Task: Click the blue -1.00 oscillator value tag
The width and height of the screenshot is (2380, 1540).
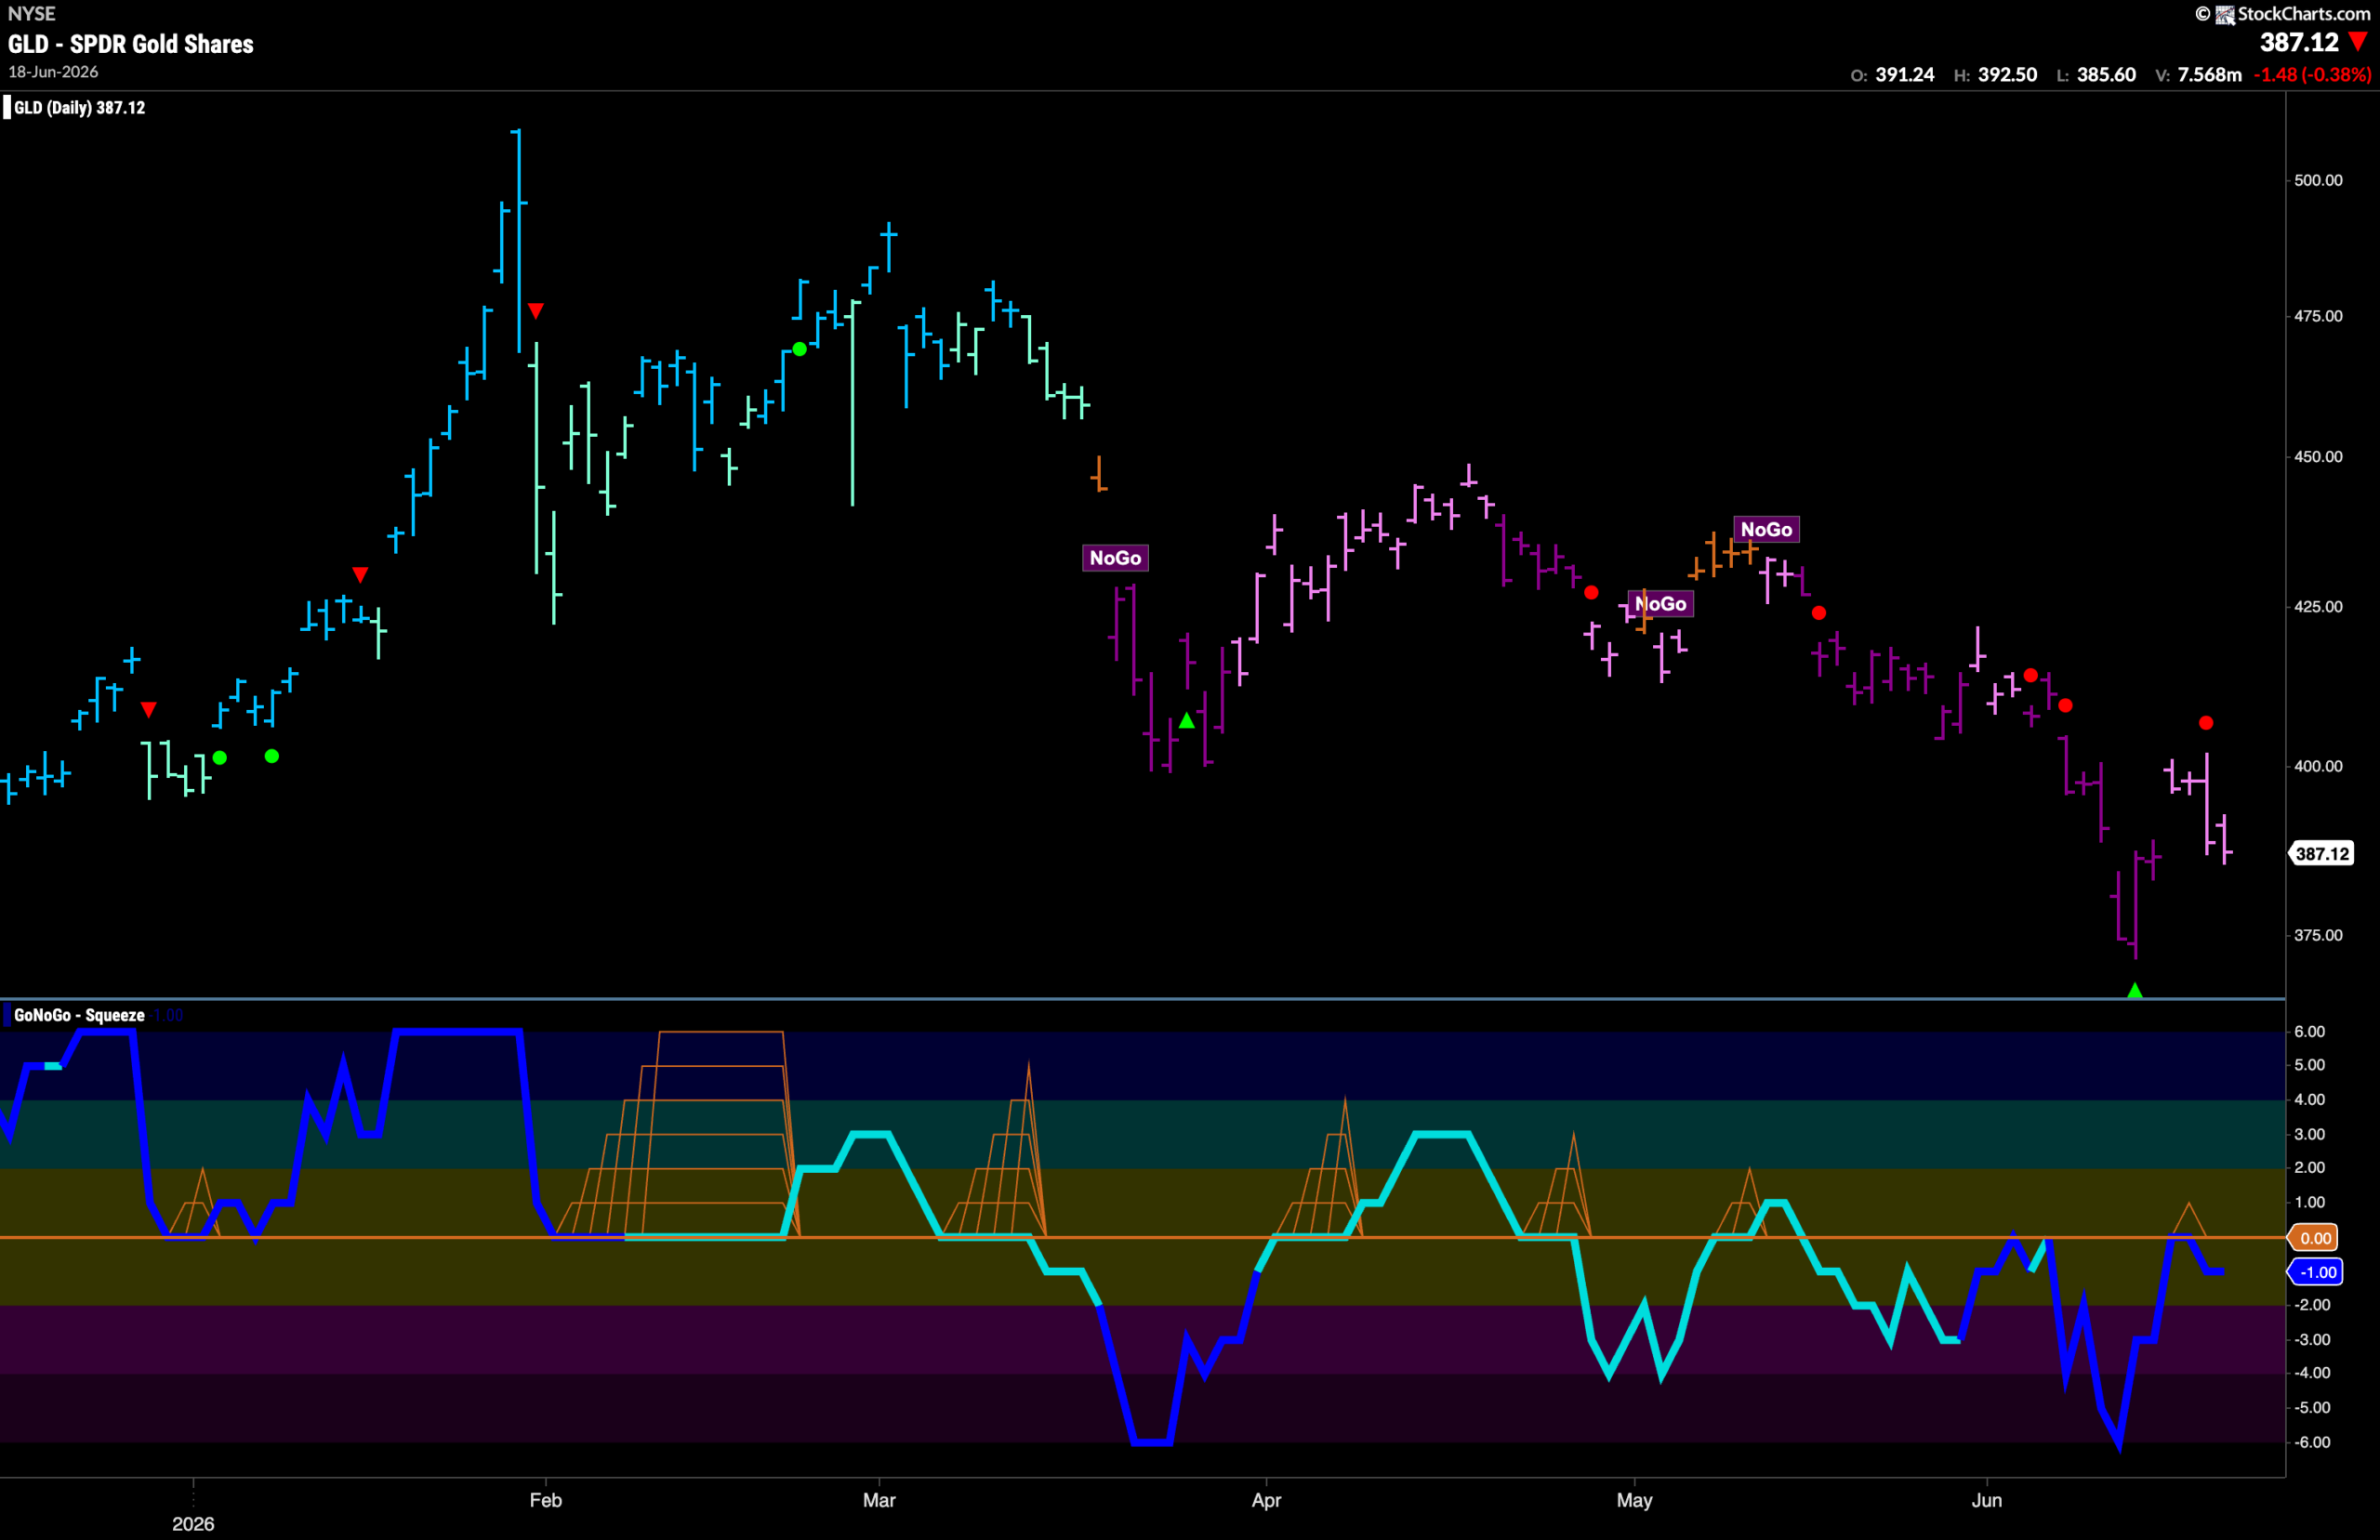Action: click(x=2317, y=1272)
